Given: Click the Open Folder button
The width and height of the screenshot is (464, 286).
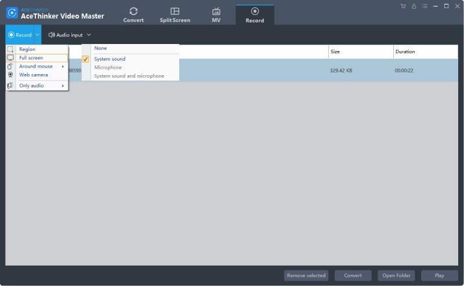Looking at the screenshot, I should 396,276.
